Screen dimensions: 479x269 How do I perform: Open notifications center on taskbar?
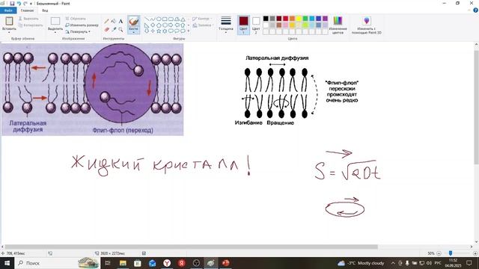(x=469, y=263)
